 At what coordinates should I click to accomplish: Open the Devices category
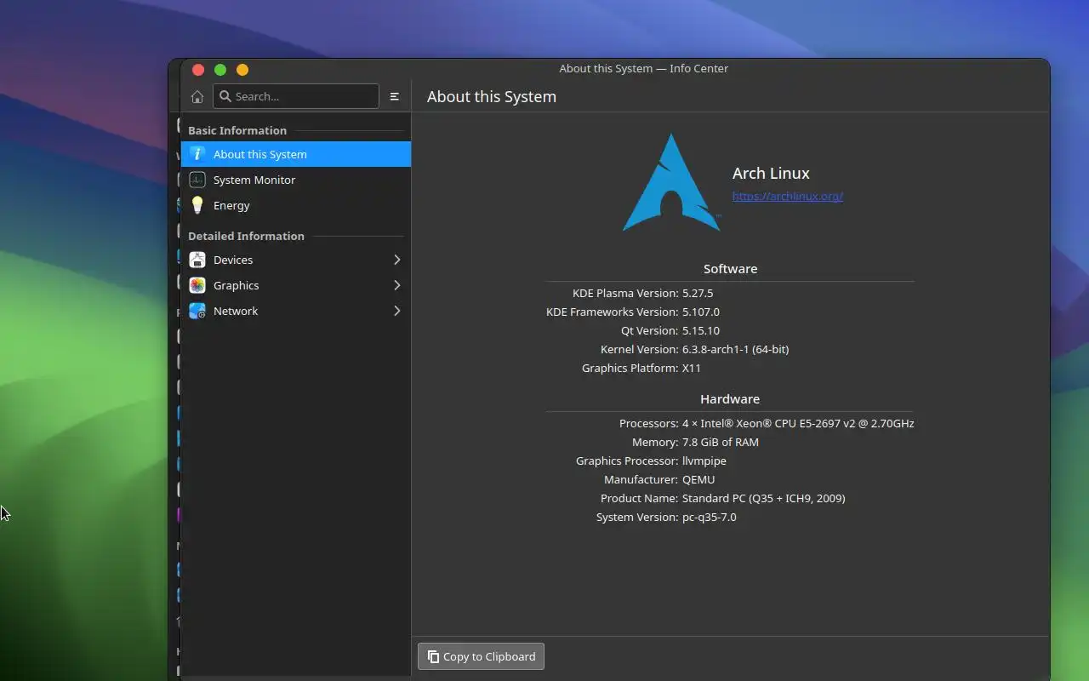[296, 260]
